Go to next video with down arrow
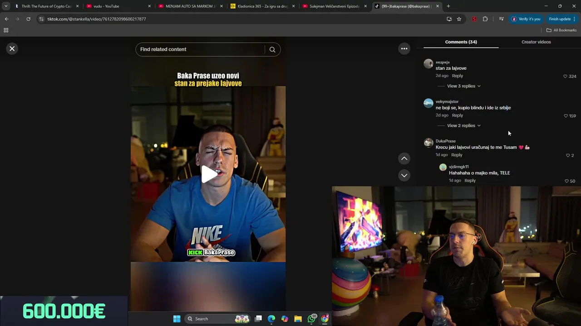Viewport: 581px width, 326px height. [x=404, y=175]
